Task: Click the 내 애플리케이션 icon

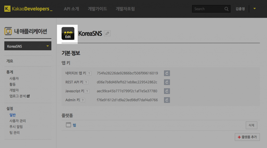Action: (8, 31)
